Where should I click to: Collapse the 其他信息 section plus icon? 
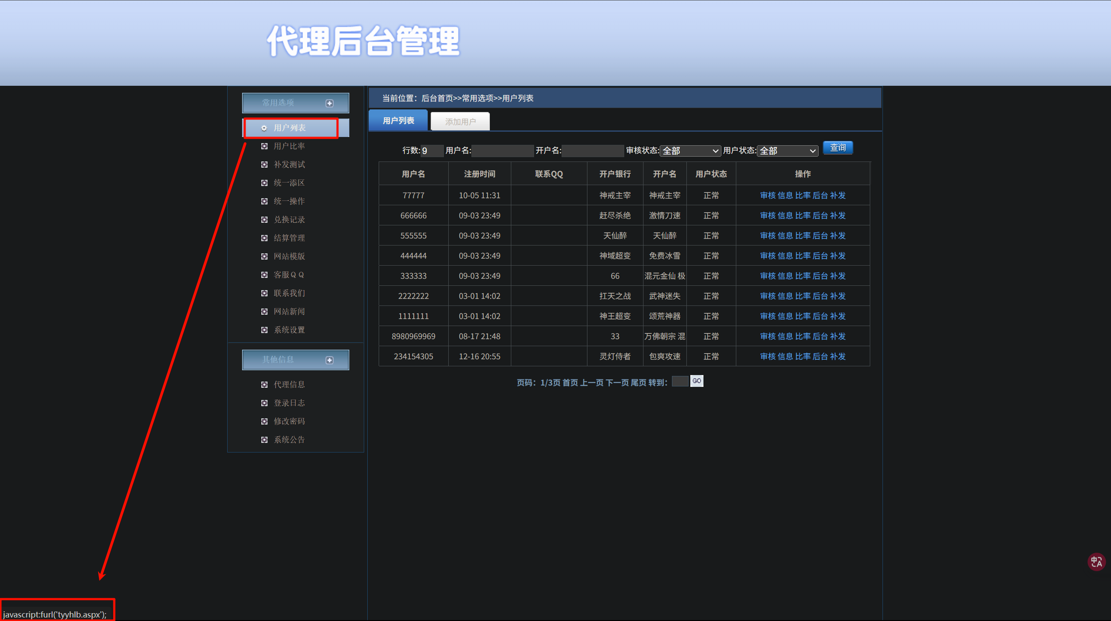[x=330, y=360]
